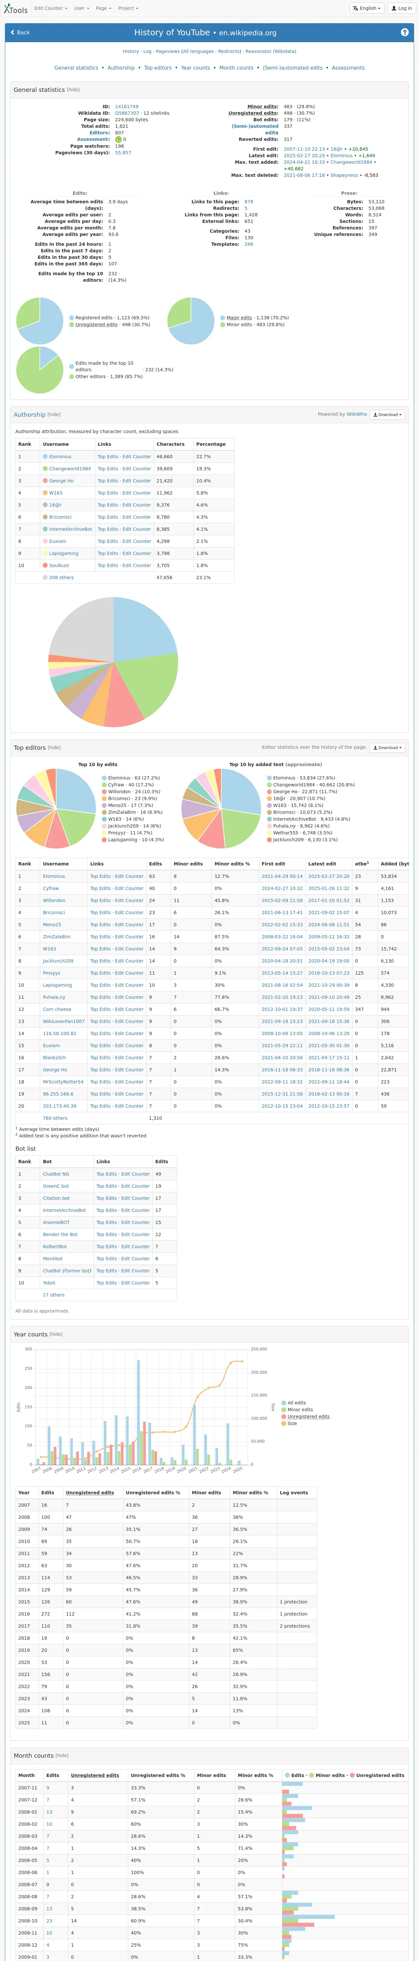The width and height of the screenshot is (419, 1961).
Task: Jump to Year counts in section nav
Action: [195, 68]
